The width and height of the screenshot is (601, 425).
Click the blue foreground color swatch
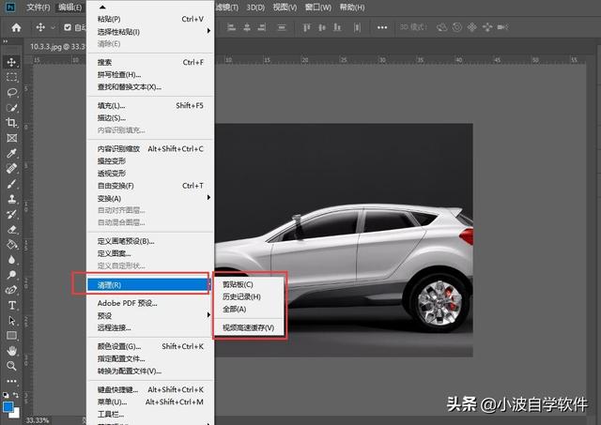pos(8,406)
